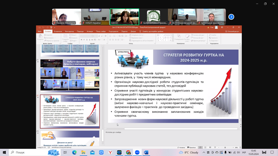
Task: Open the Layout (Макет) dropdown
Action: tap(73, 35)
